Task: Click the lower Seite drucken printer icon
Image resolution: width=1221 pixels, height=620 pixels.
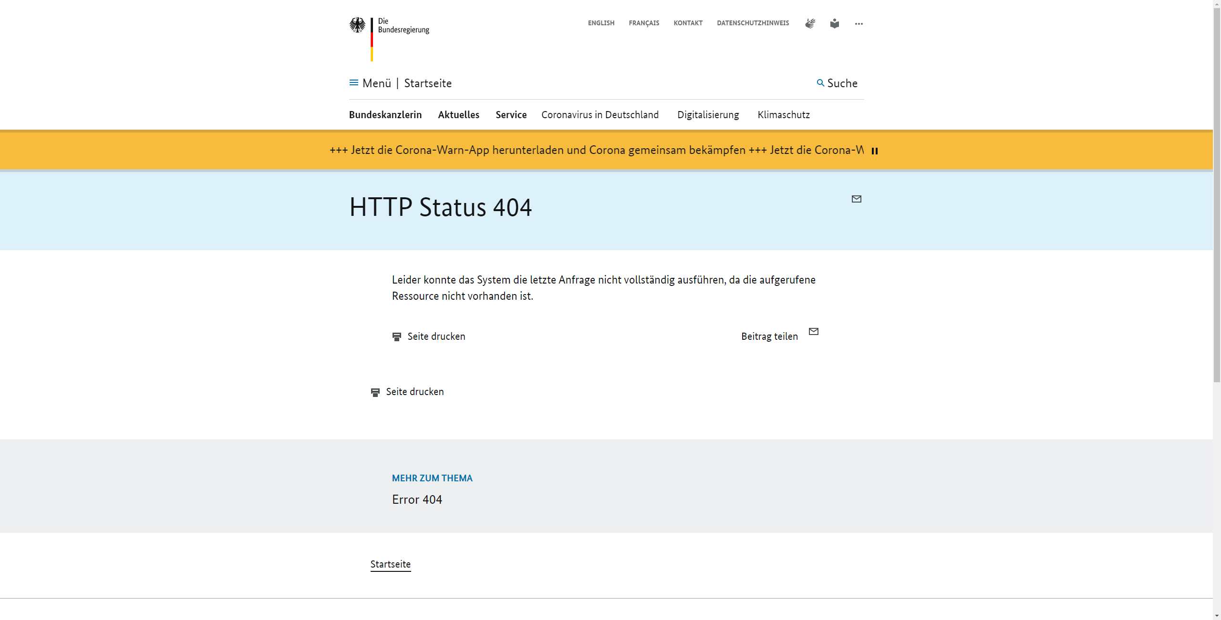Action: [x=375, y=392]
